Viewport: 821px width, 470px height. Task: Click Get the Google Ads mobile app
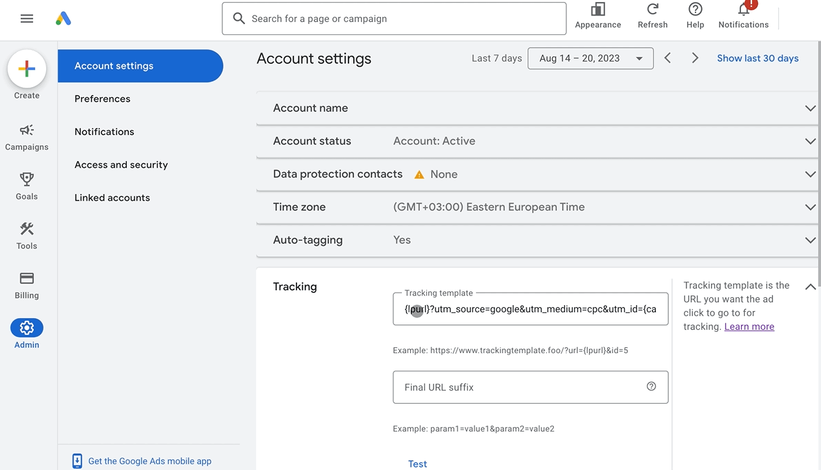pos(150,461)
